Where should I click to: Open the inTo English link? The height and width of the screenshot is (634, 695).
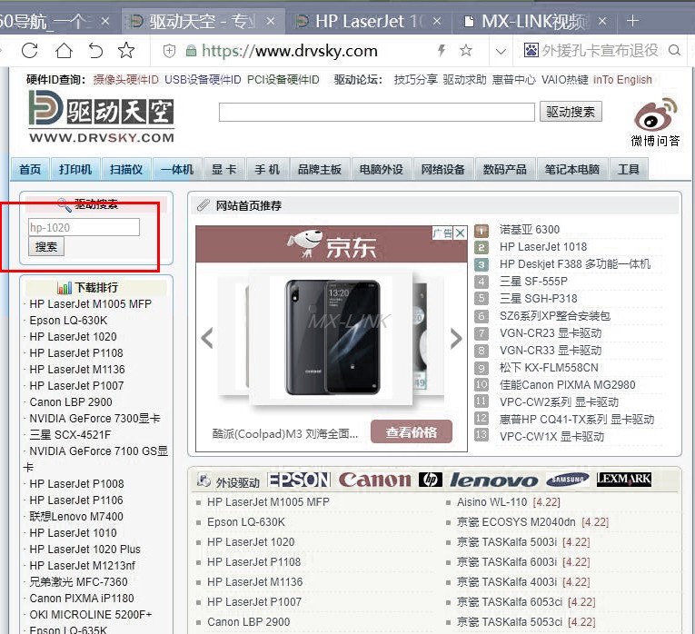tap(622, 80)
